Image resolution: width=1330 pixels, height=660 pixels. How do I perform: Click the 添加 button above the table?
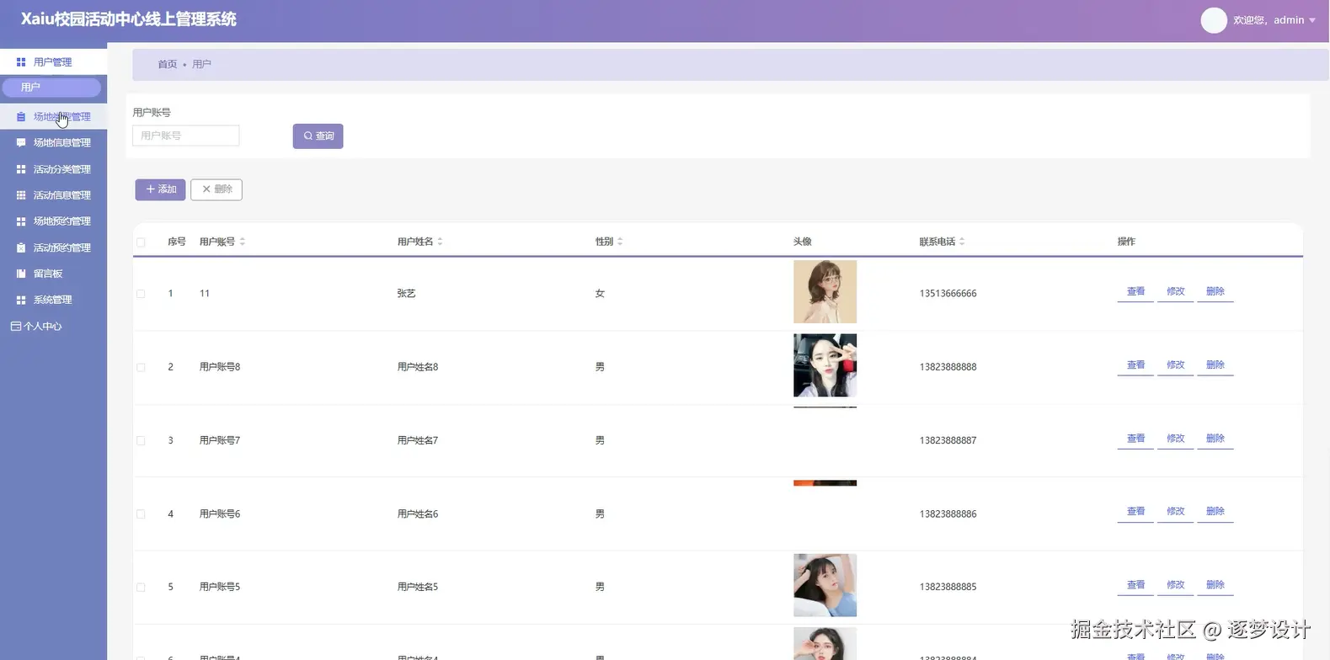tap(160, 189)
